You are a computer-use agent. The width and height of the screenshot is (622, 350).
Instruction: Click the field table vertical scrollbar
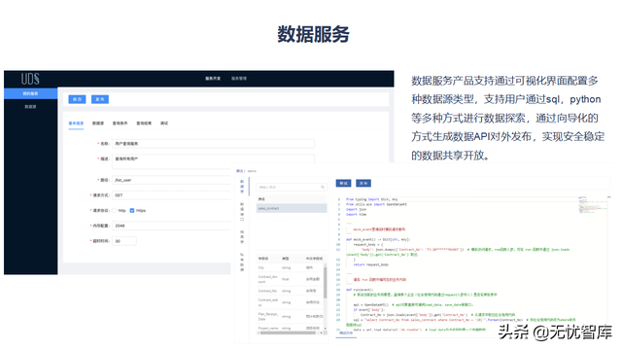pyautogui.click(x=326, y=283)
